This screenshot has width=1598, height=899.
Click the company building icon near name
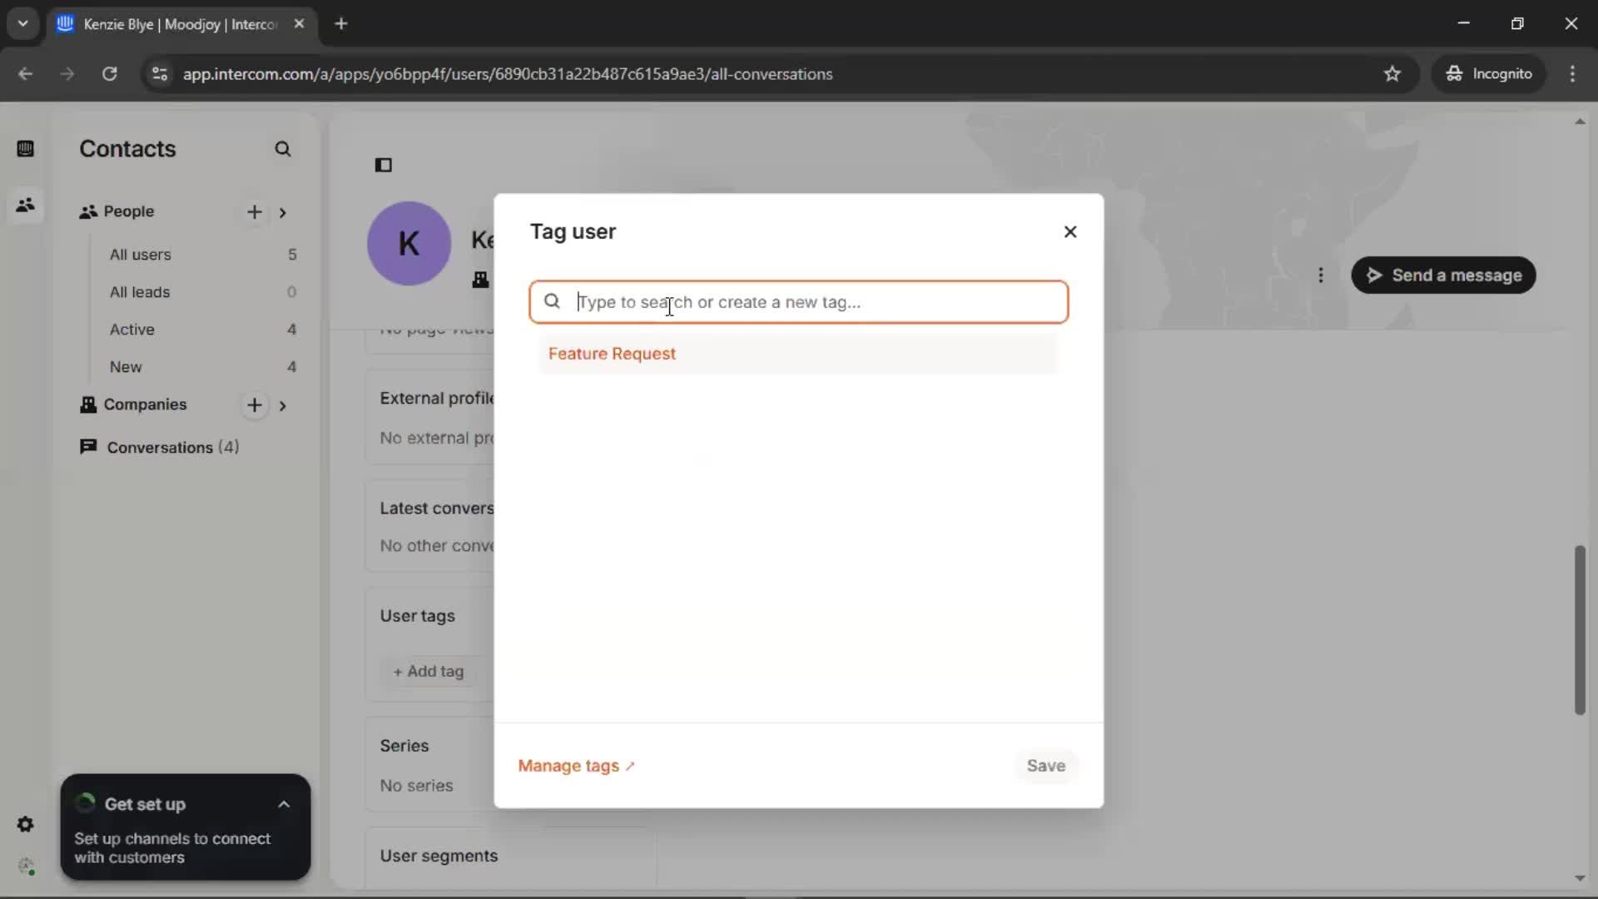pyautogui.click(x=480, y=280)
